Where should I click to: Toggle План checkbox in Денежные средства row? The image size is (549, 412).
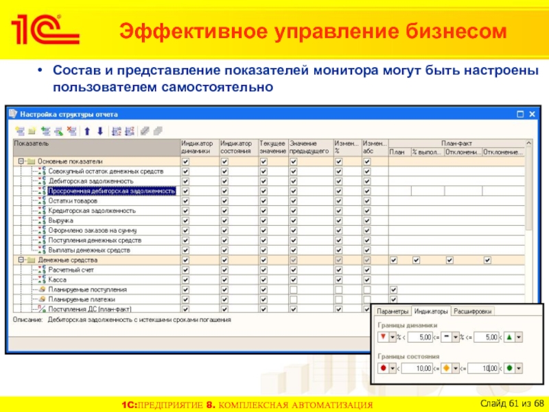click(x=394, y=260)
